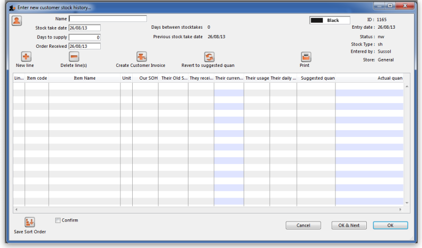Click Revert to suggested quan icon
The width and height of the screenshot is (422, 248).
209,57
